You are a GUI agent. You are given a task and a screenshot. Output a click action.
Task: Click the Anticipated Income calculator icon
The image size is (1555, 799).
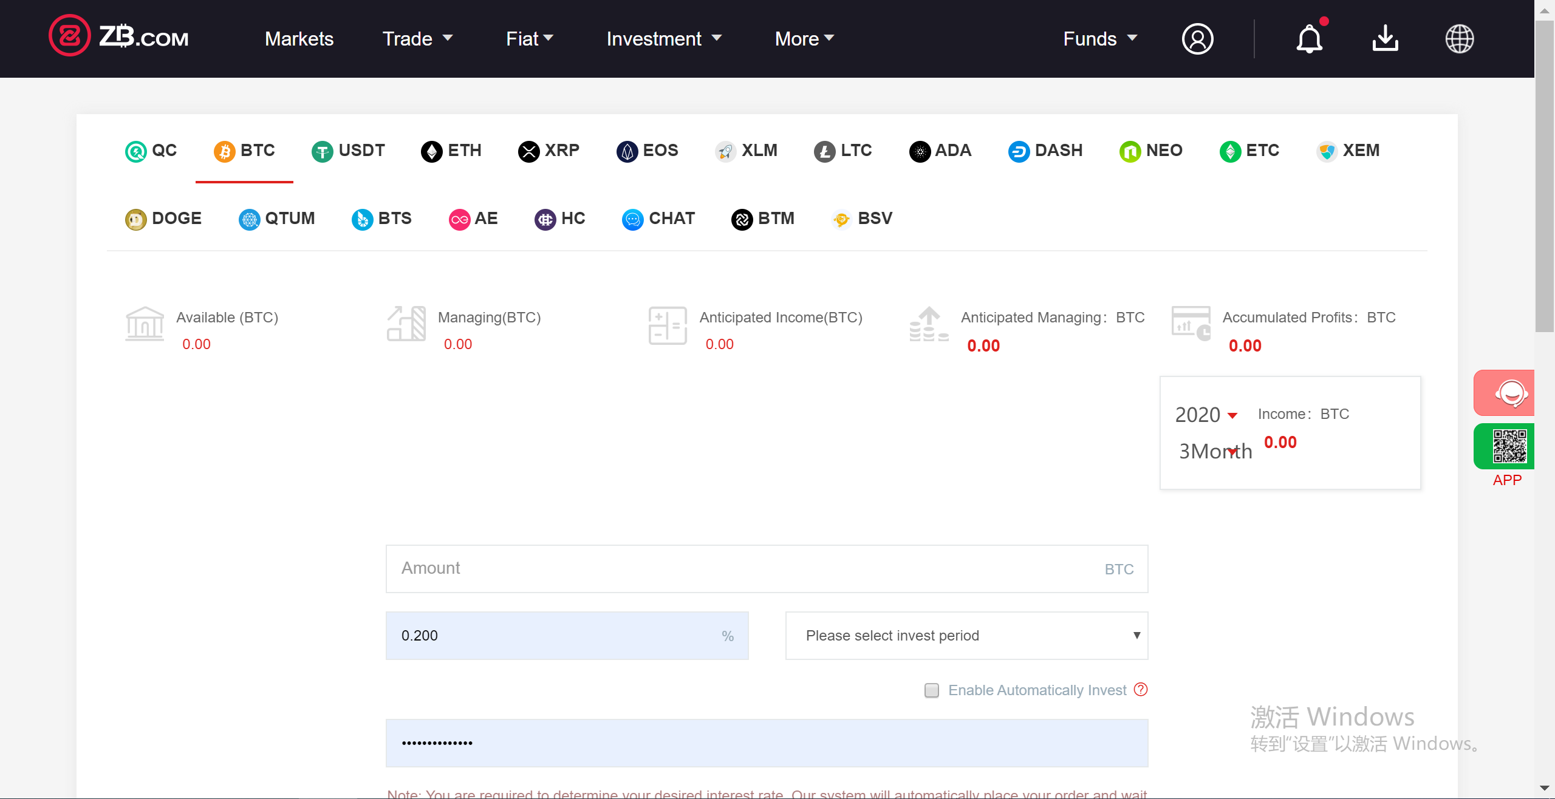coord(668,325)
